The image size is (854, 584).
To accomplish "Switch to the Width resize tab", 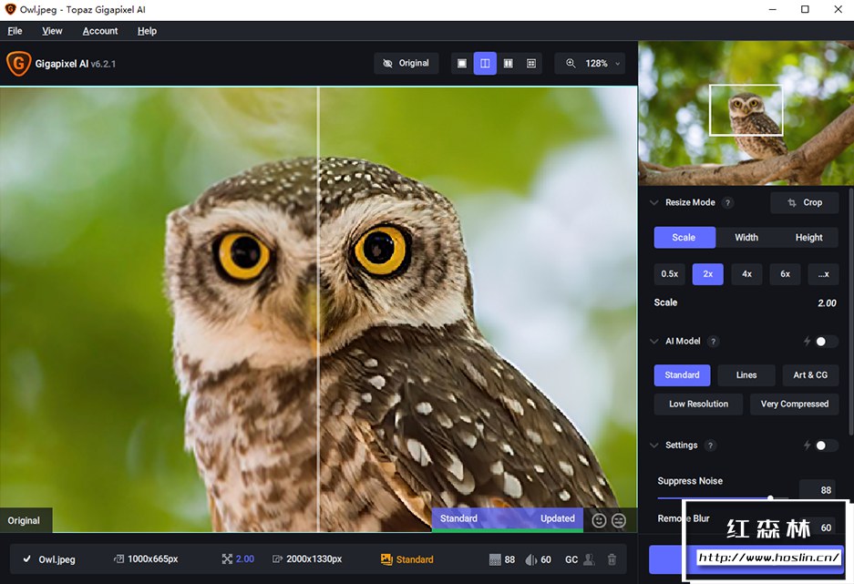I will (x=746, y=238).
